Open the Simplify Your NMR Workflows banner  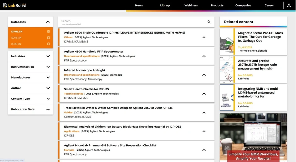(253, 138)
